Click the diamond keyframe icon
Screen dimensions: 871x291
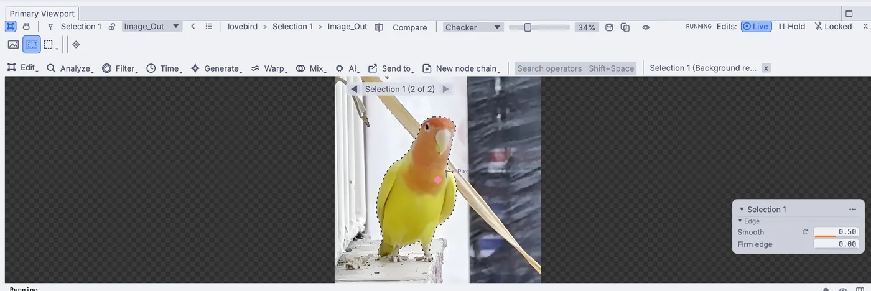(76, 44)
